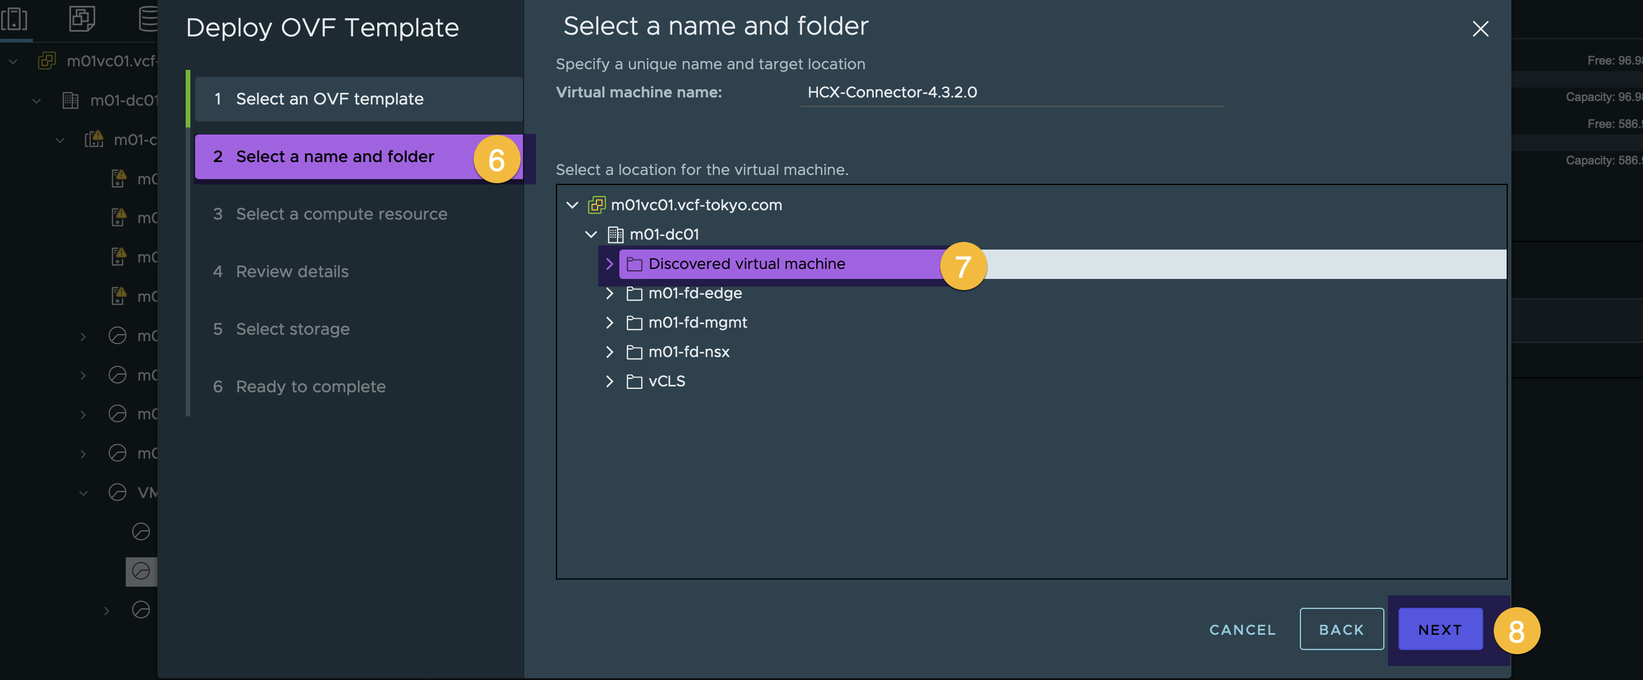This screenshot has width=1643, height=680.
Task: Click the CANCEL button
Action: tap(1242, 629)
